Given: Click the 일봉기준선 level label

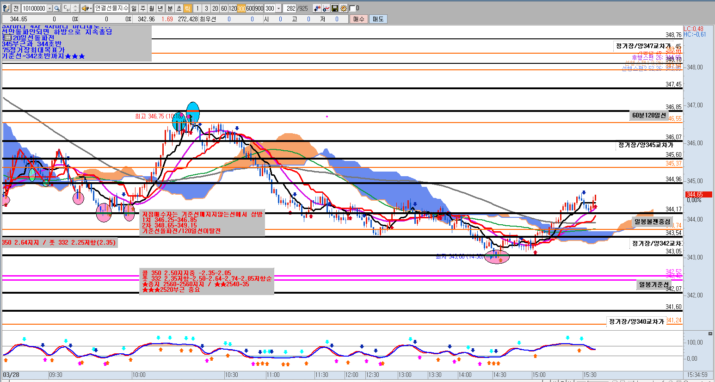Looking at the screenshot, I should (654, 284).
